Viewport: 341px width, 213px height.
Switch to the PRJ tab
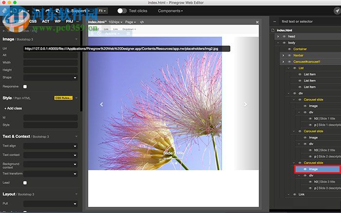[x=69, y=21]
